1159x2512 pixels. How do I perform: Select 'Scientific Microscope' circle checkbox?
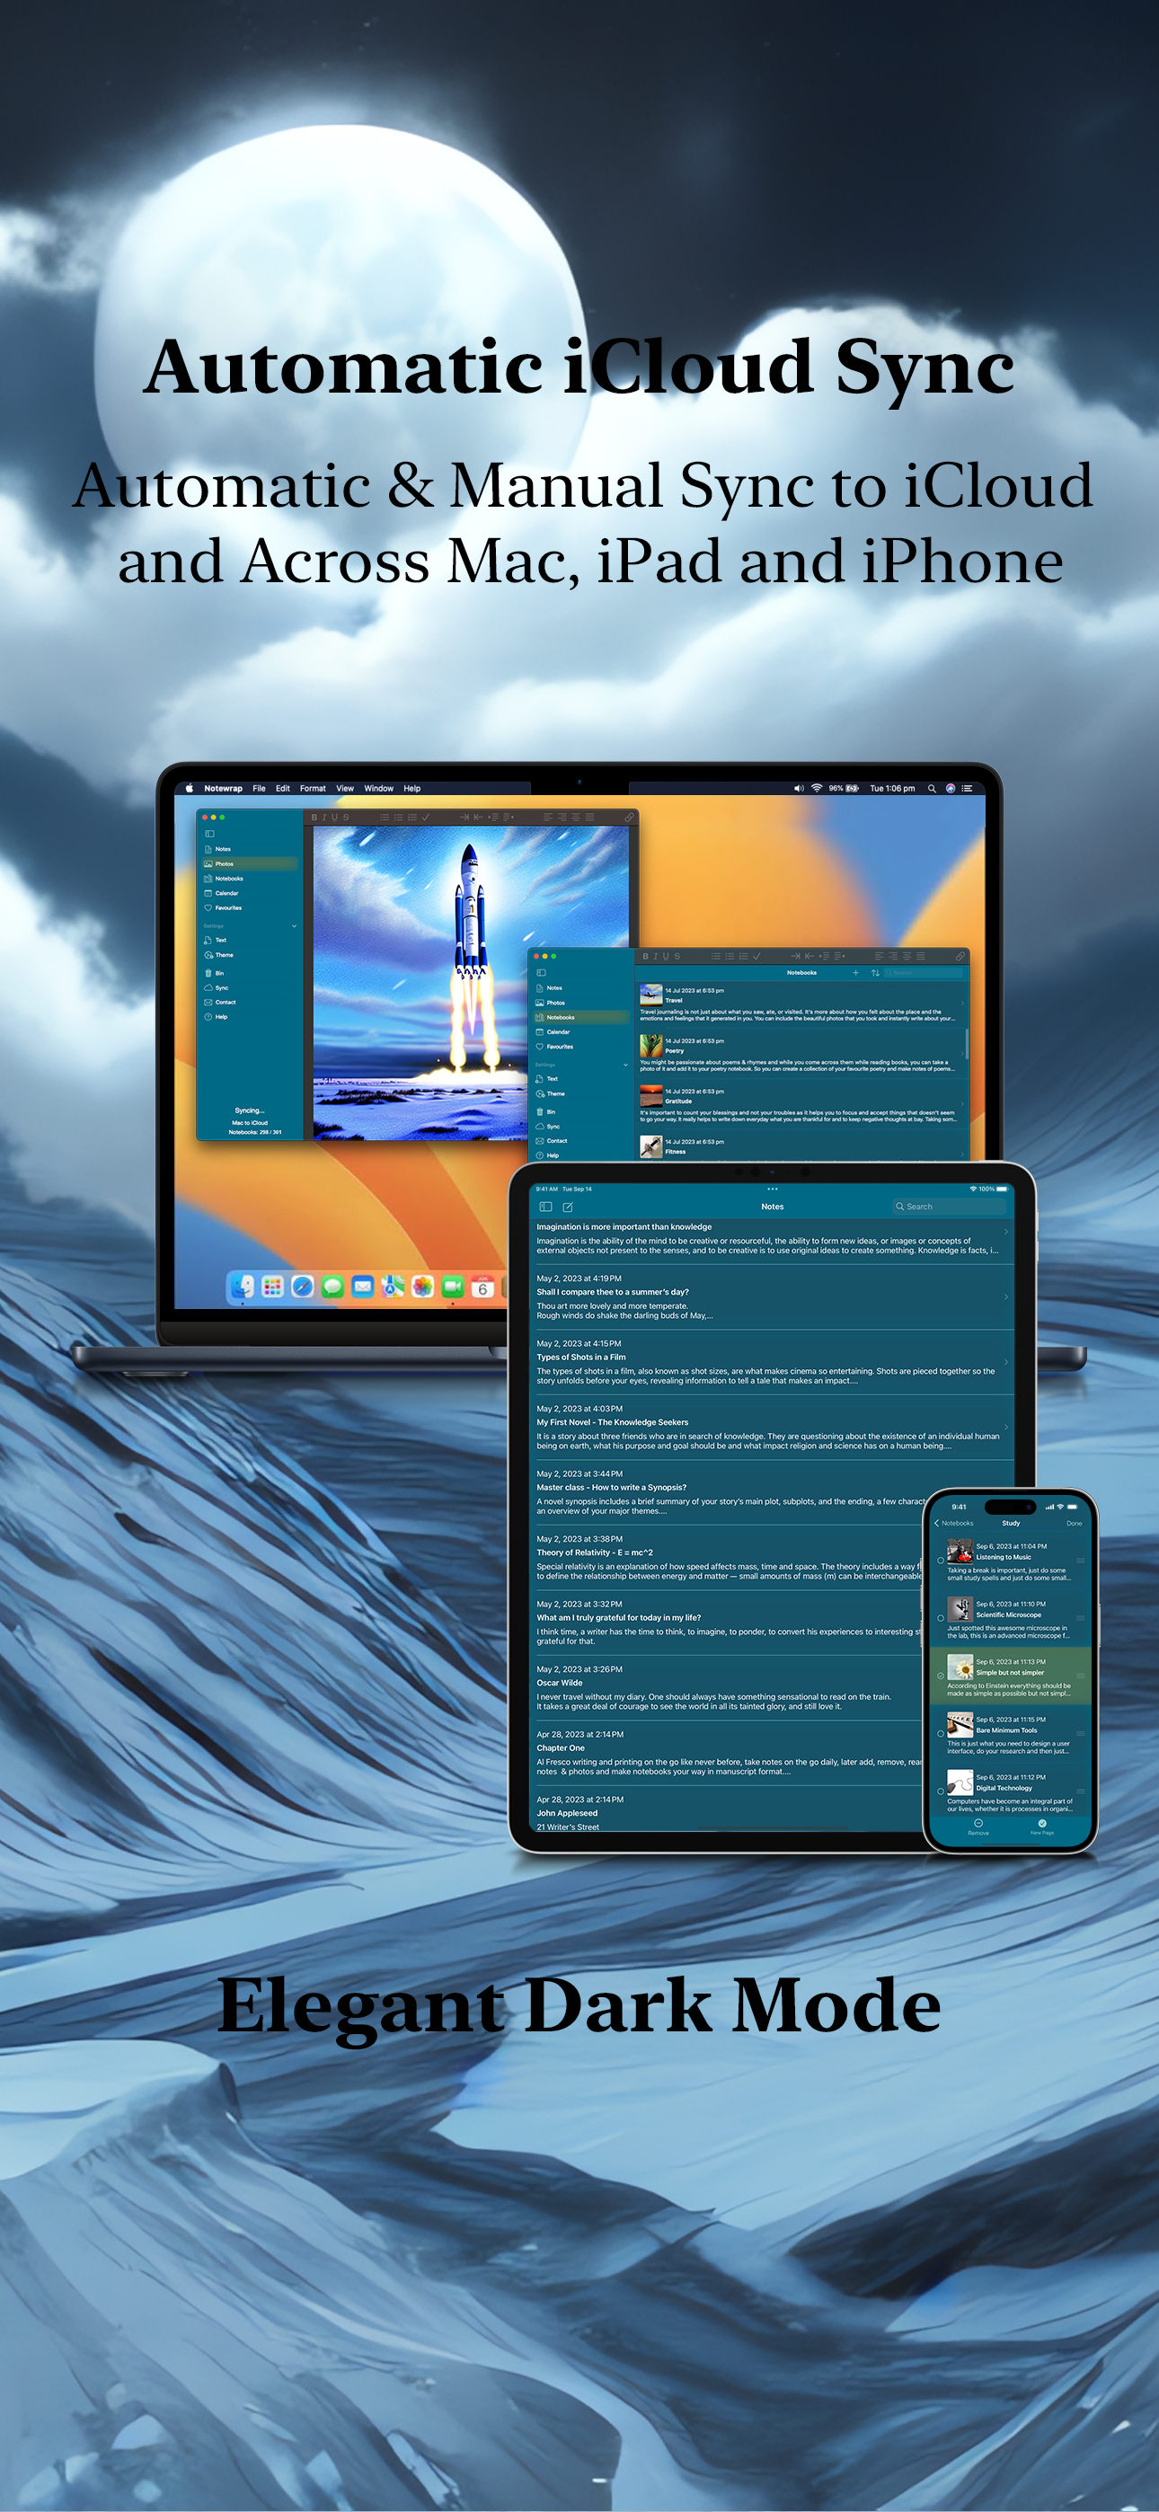pos(941,1618)
